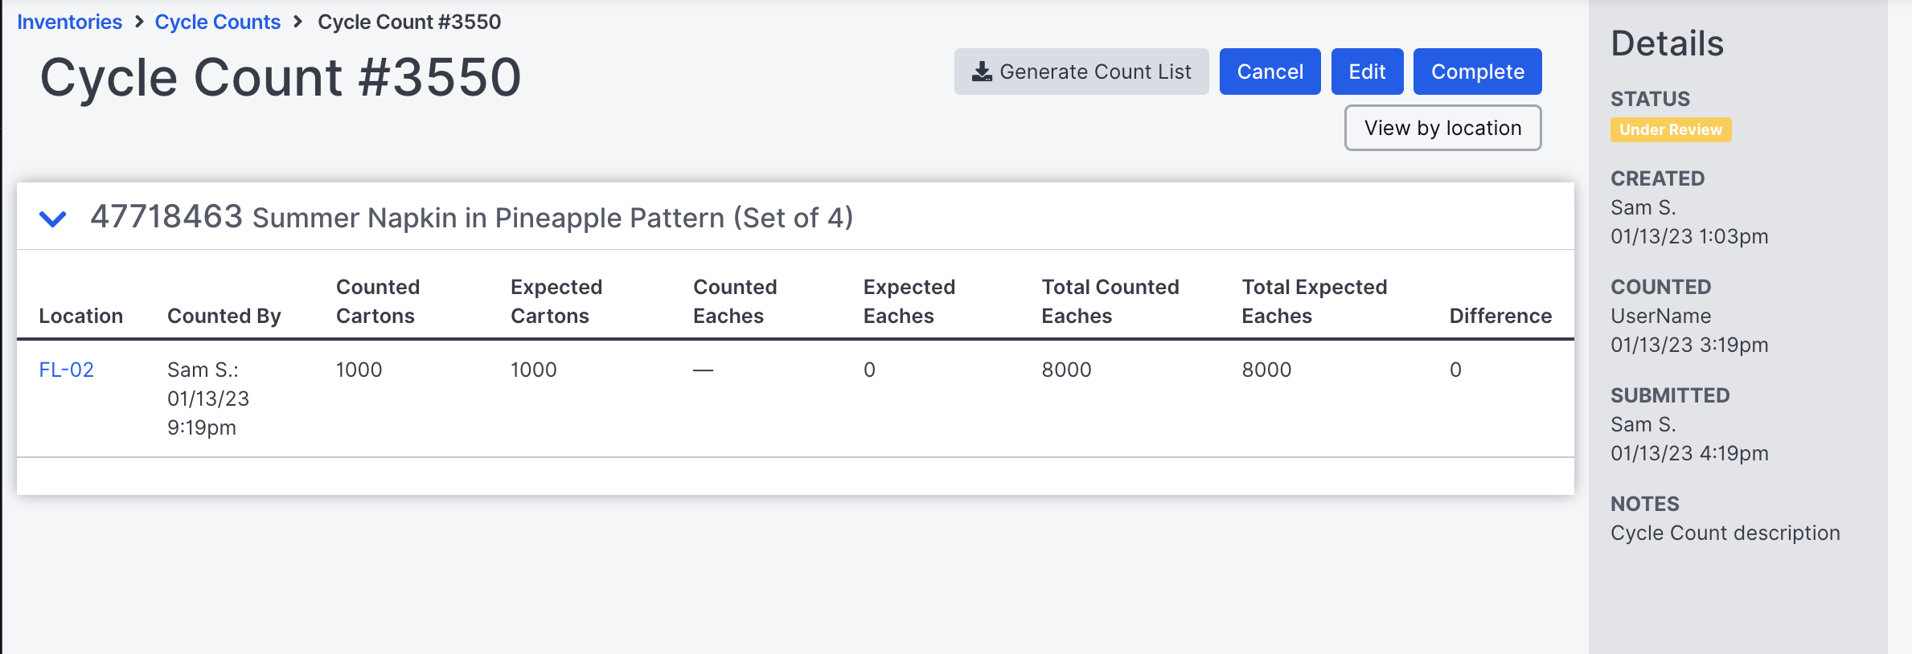
Task: Select the Cycle Count #3550 page heading
Action: click(281, 77)
